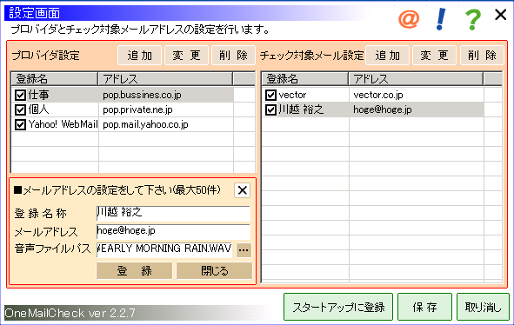Viewport: 514px width, 325px height.
Task: Click 変更 button for provider settings
Action: coord(186,55)
